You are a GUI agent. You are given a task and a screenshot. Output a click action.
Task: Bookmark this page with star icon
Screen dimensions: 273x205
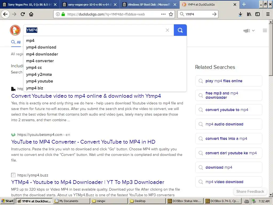171,14
